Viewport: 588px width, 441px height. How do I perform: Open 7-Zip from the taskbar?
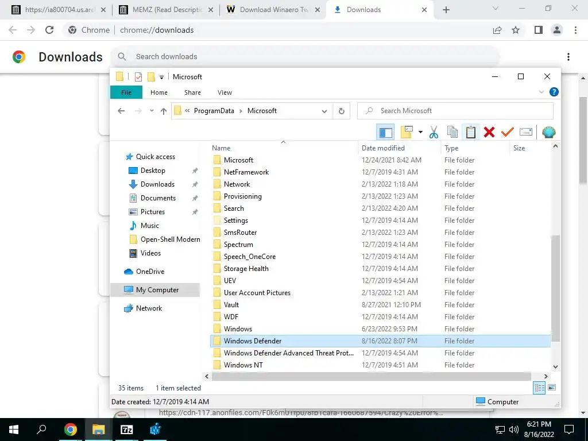pos(127,430)
